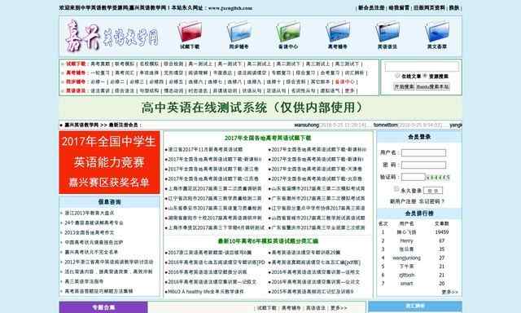This screenshot has width=521, height=313.
Task: Click bottom 高考辅导 tab link
Action: [x=291, y=308]
